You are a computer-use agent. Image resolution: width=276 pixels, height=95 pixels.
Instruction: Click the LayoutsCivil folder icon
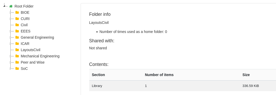point(17,50)
